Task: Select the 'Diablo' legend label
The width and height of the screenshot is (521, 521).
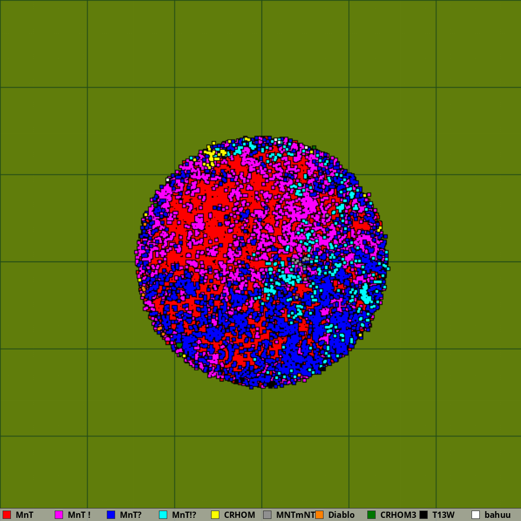Action: [342, 515]
